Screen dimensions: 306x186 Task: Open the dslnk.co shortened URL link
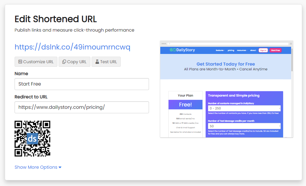(x=72, y=47)
